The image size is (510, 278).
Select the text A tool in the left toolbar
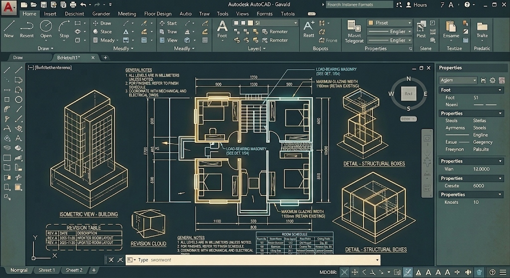(x=18, y=138)
